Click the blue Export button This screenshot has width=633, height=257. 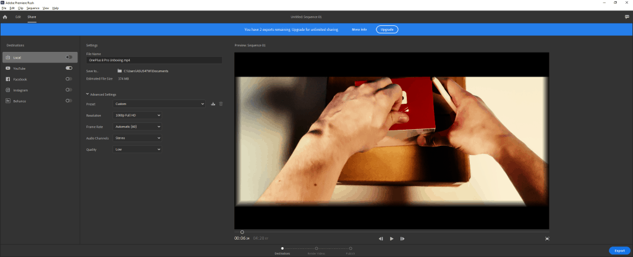pos(619,251)
